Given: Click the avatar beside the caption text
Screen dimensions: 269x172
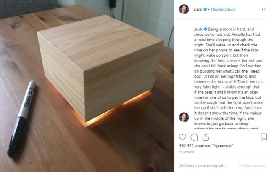Looking at the screenshot, I should click(x=184, y=117).
